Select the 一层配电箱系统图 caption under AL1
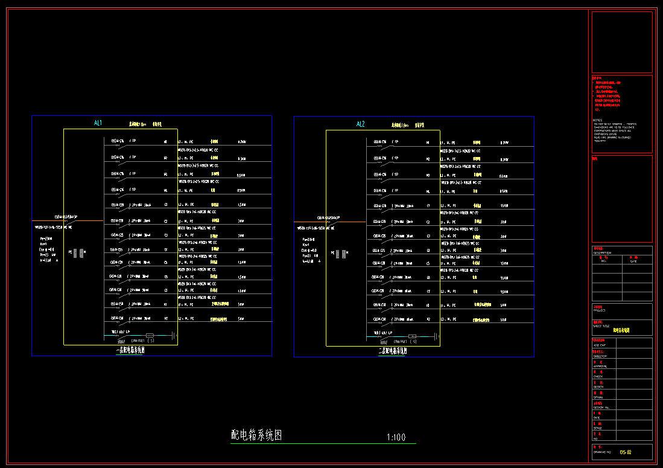Viewport: 663px width, 468px height. click(x=130, y=350)
